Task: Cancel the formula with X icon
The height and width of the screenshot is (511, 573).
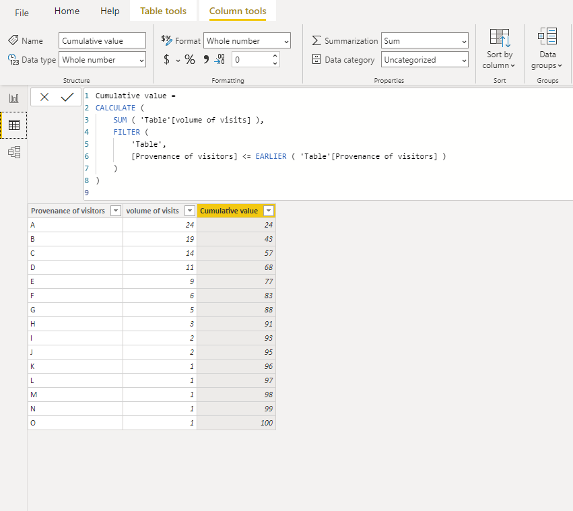Action: click(x=44, y=97)
